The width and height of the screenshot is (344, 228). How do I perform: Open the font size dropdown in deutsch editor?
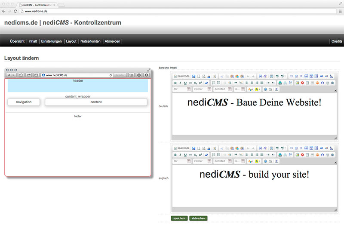pos(240,89)
